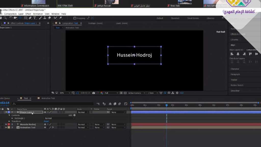The image size is (261, 147).
Task: Click Reset next to Transform
Action: 46,121
